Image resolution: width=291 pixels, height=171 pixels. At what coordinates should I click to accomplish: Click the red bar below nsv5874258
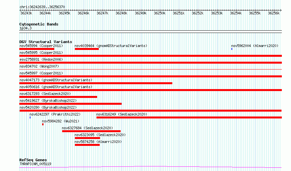click(87, 145)
